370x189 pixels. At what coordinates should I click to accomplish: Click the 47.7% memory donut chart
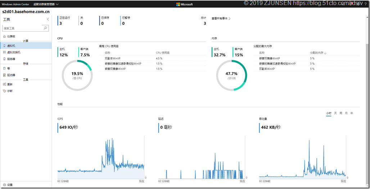coord(231,75)
